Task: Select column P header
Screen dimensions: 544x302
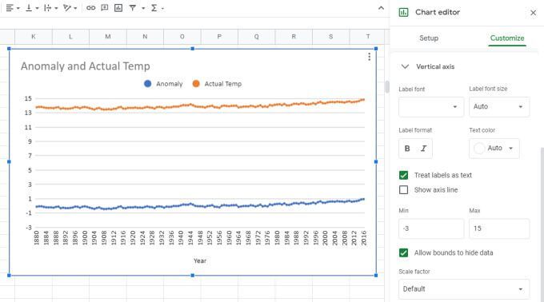Action: [x=219, y=37]
